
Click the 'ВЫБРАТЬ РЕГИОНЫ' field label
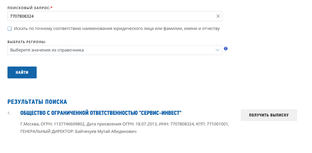[x=29, y=42]
